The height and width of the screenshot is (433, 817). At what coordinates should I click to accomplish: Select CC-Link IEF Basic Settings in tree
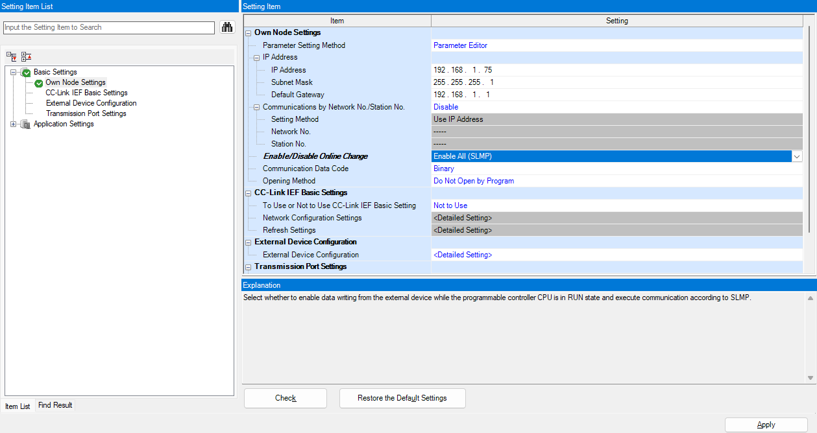pos(86,93)
